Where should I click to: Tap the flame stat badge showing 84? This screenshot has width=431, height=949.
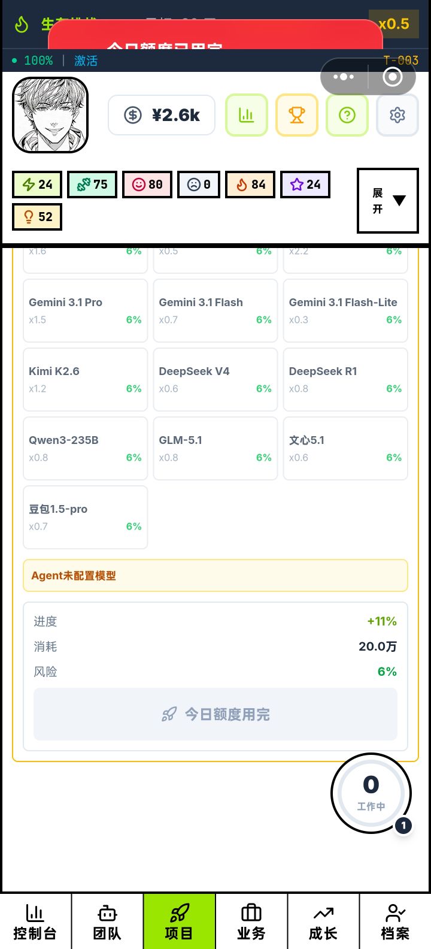coord(250,185)
